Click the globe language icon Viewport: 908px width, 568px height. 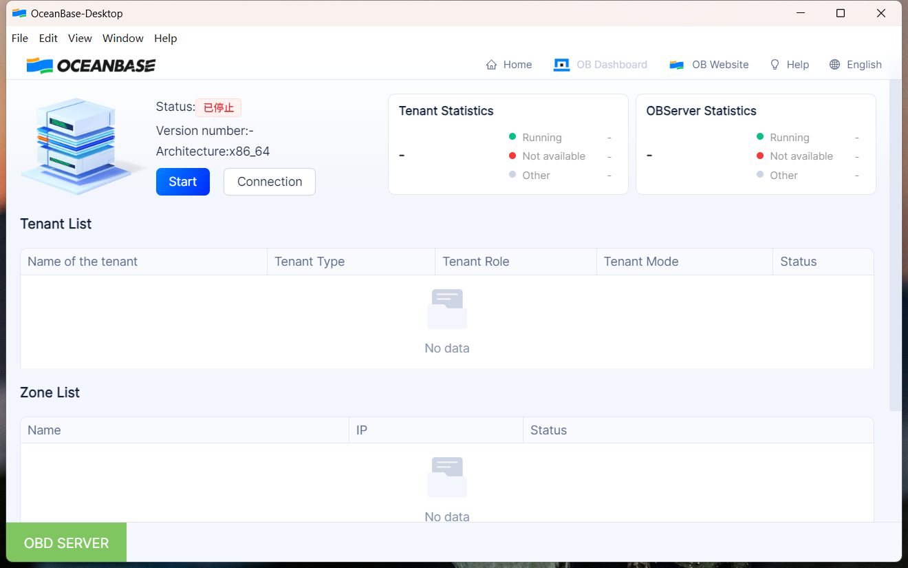coord(834,65)
